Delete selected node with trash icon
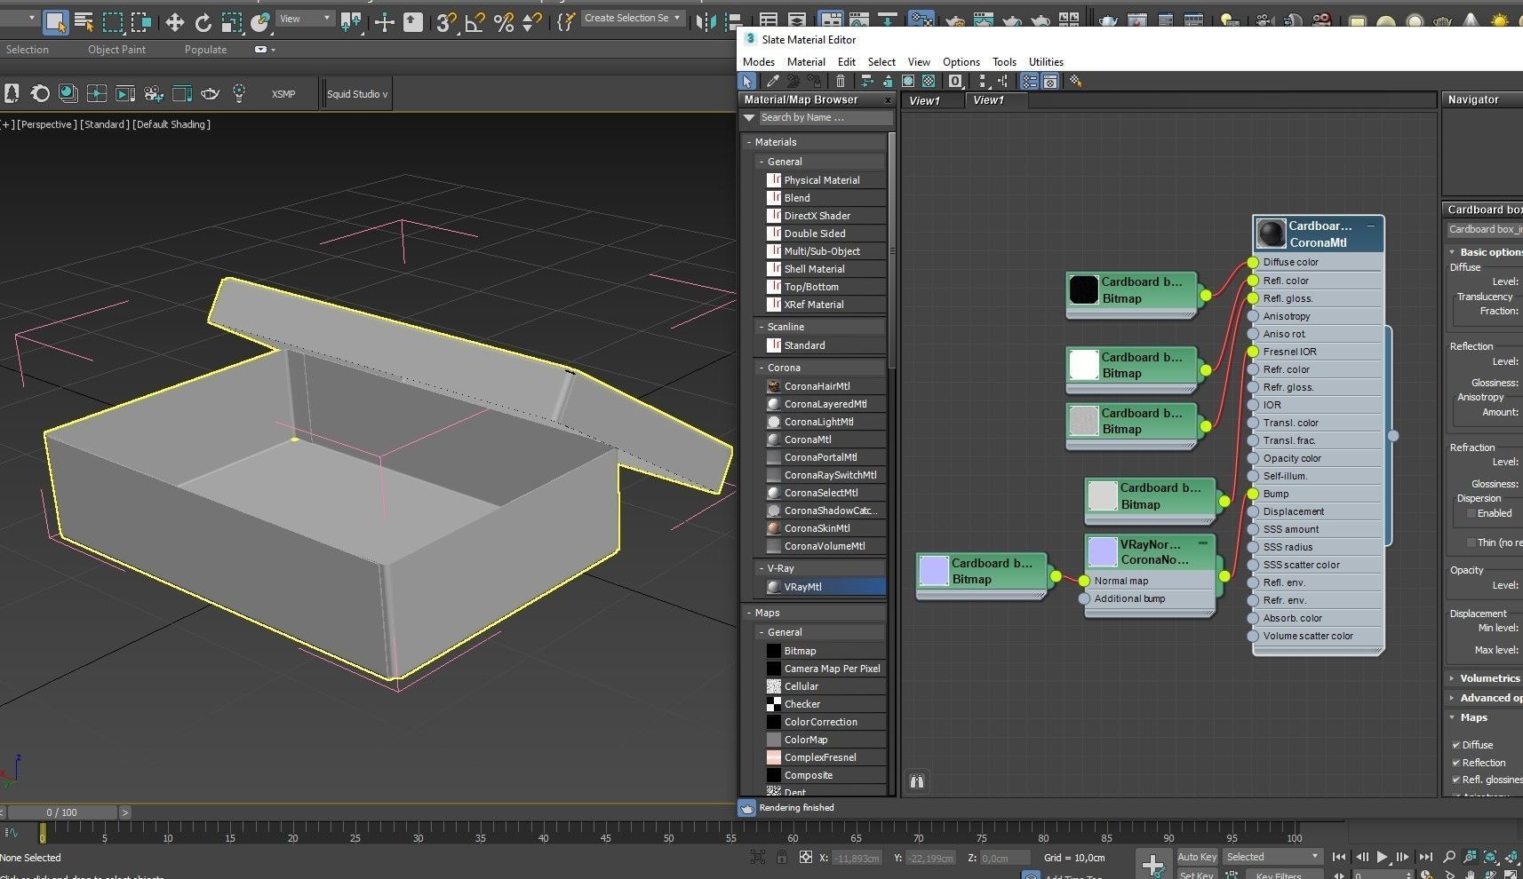This screenshot has height=879, width=1523. click(x=841, y=81)
